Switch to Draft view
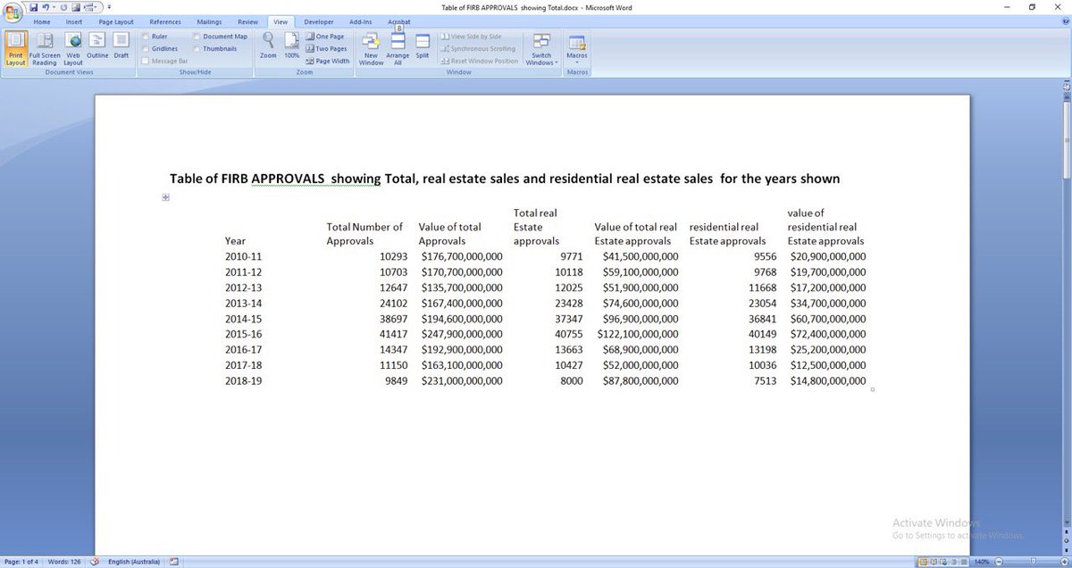1072x568 pixels. click(121, 46)
